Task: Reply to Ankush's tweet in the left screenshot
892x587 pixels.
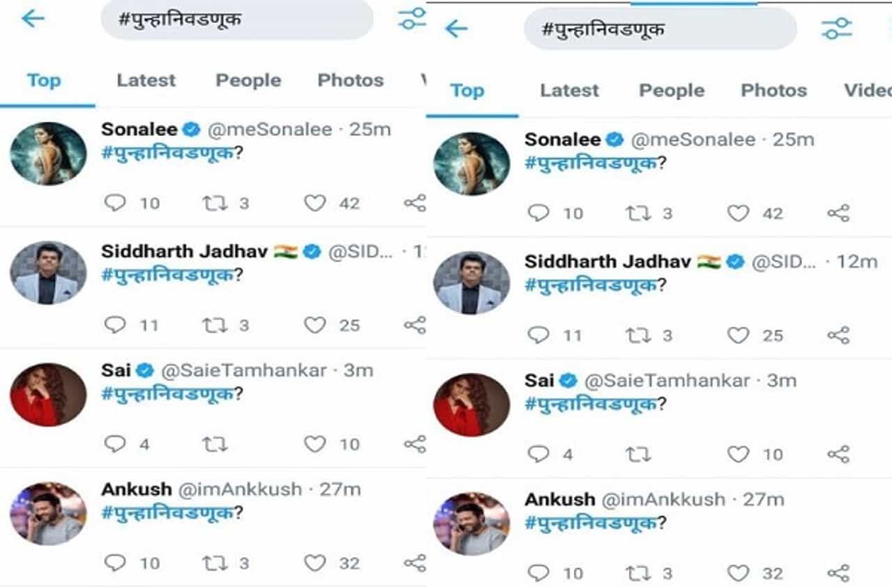Action: click(x=115, y=563)
